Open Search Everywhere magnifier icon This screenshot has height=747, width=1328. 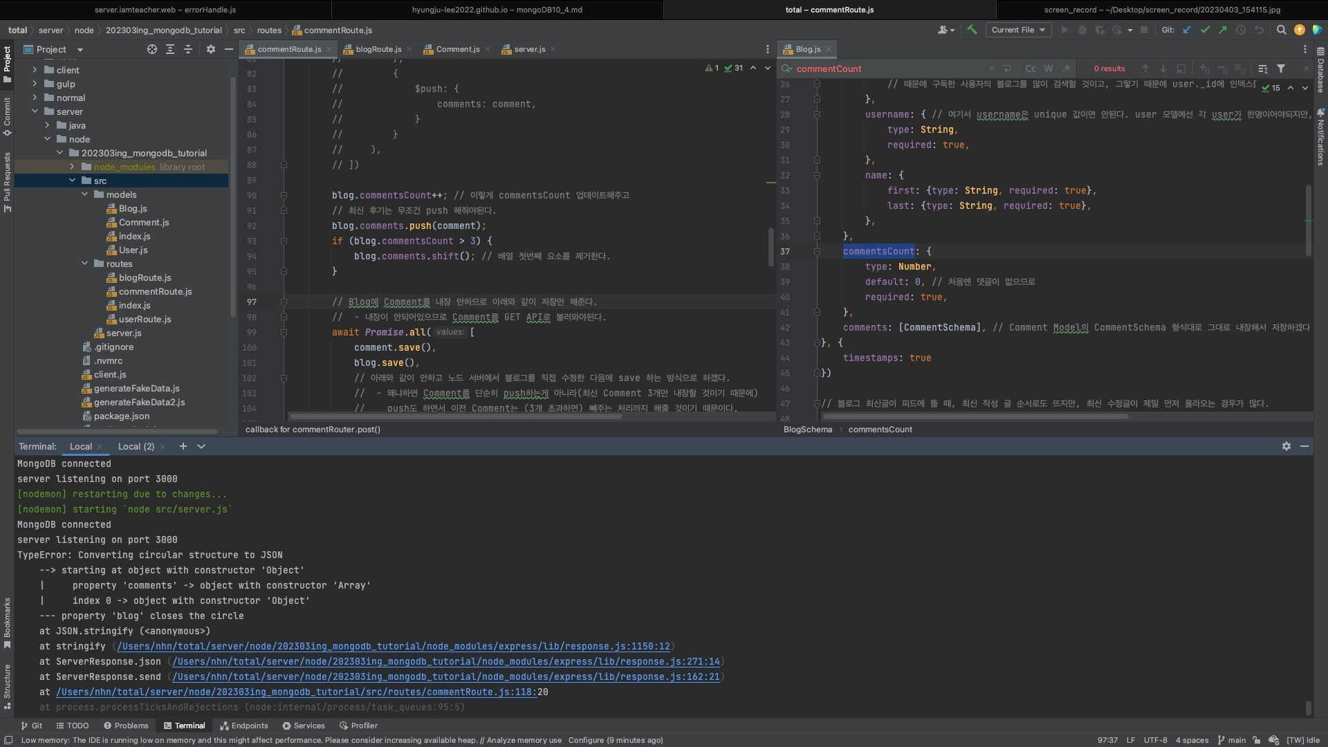1281,30
